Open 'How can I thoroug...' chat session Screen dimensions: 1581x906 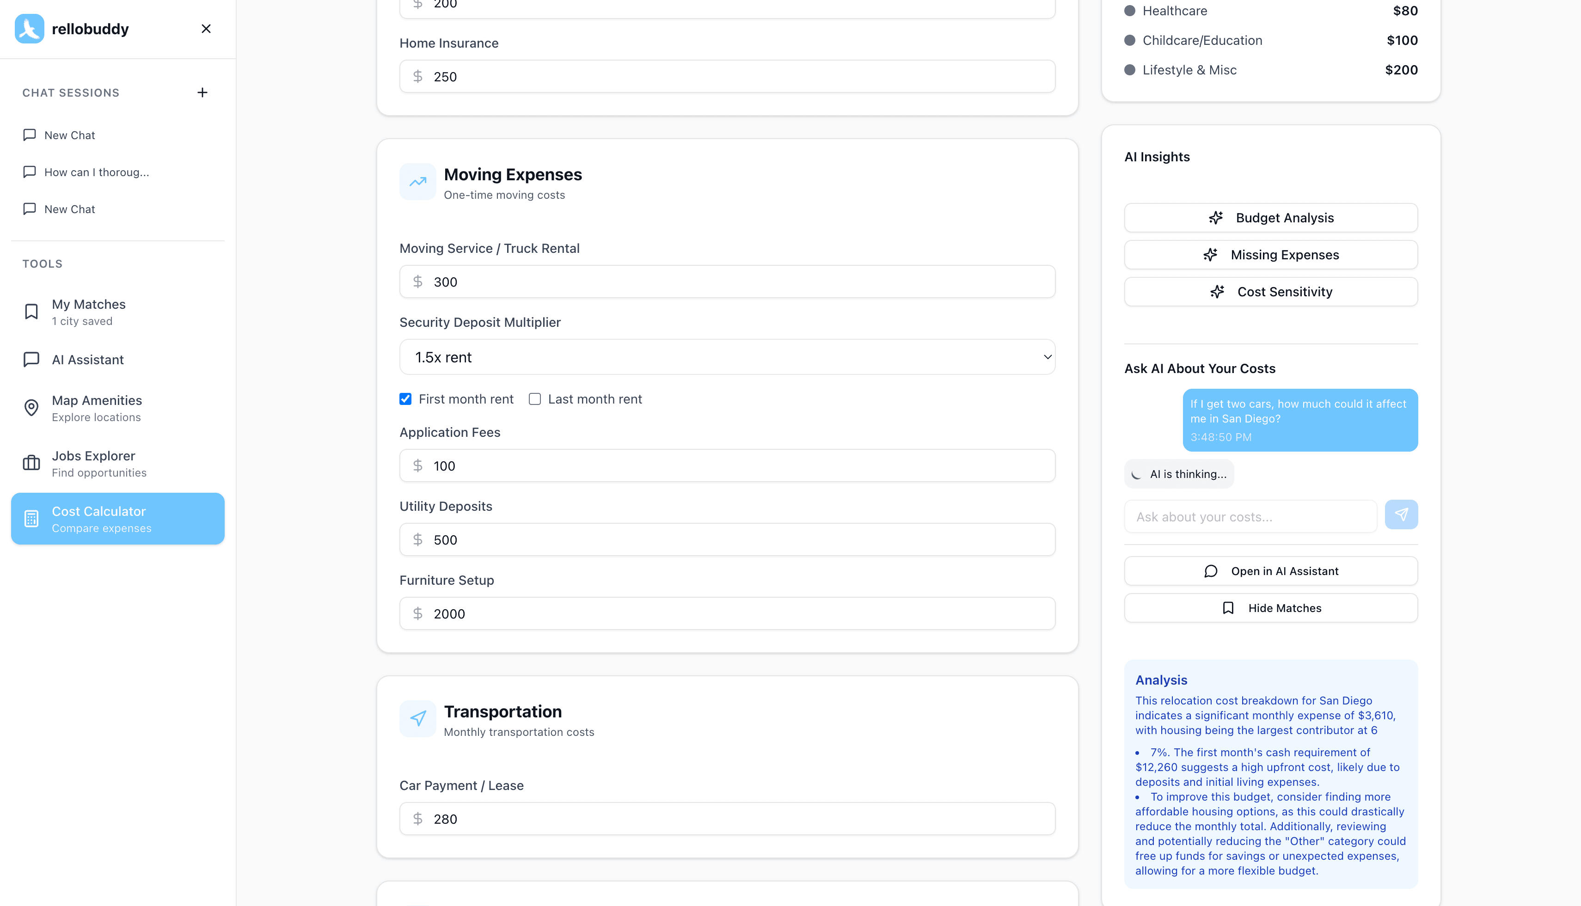point(97,172)
